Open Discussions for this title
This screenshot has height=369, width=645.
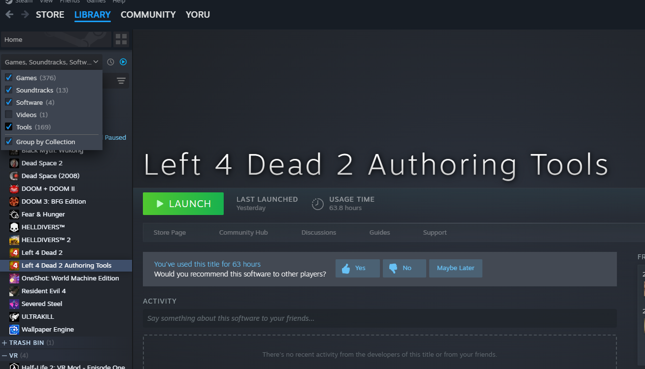click(x=319, y=233)
